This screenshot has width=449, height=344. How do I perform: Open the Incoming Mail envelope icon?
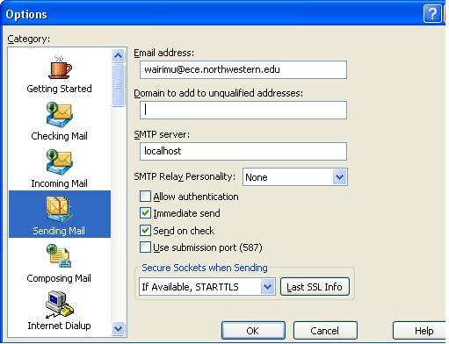(x=59, y=162)
